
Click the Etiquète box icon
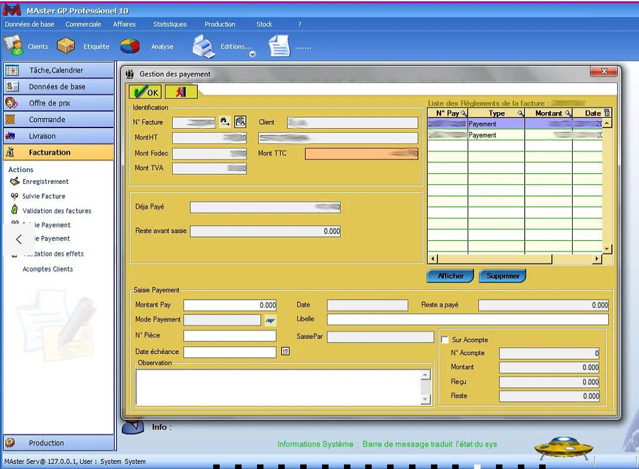(x=66, y=46)
